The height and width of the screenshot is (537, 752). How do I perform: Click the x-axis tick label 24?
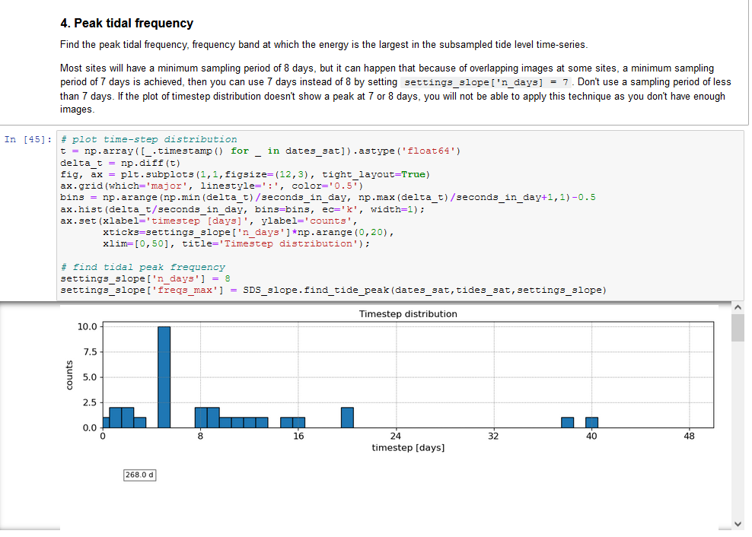tap(396, 437)
